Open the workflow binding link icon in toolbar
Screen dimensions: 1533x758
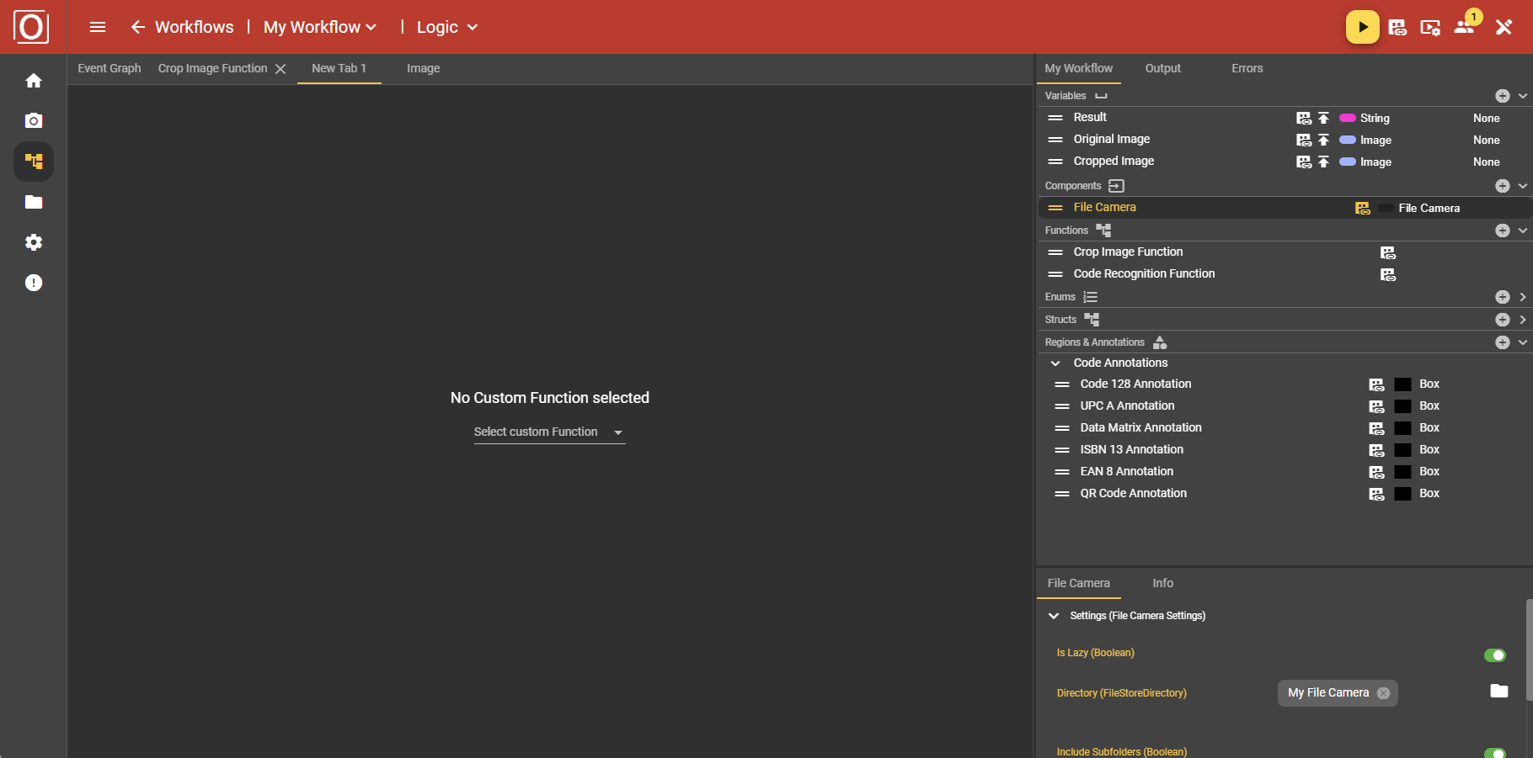1397,26
